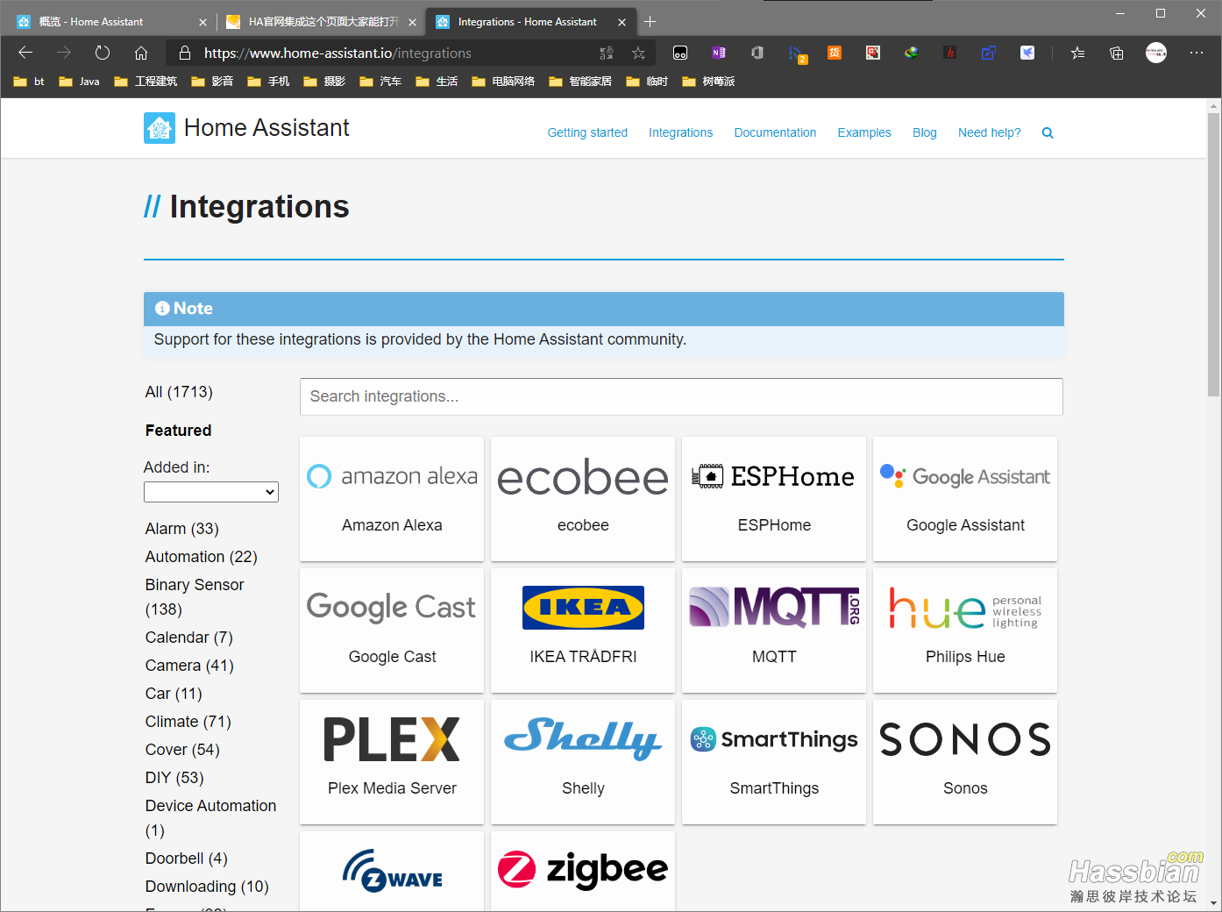Open the browser profile avatar
1222x912 pixels.
[1156, 53]
